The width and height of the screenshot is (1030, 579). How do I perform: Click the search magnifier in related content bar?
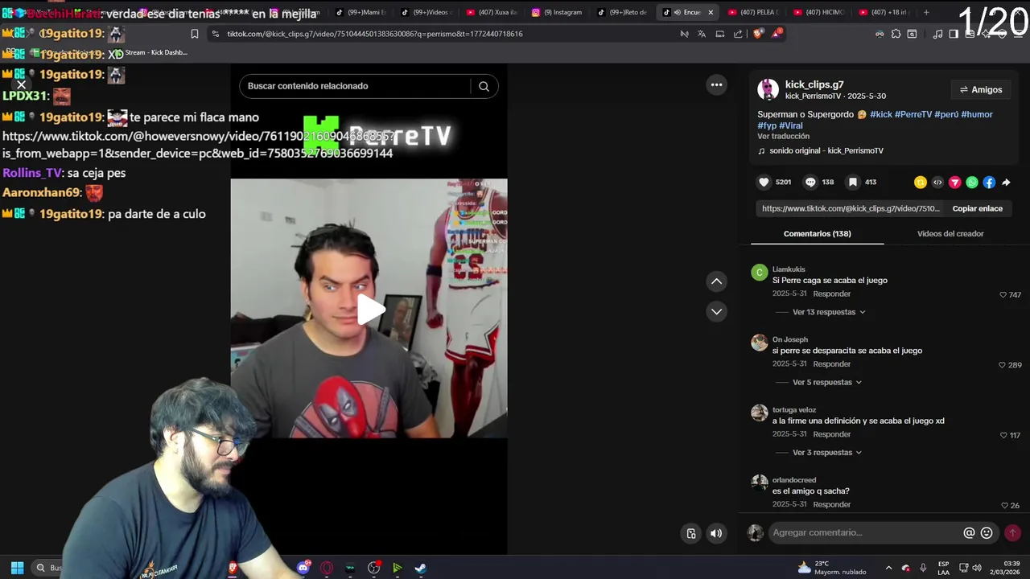click(484, 86)
